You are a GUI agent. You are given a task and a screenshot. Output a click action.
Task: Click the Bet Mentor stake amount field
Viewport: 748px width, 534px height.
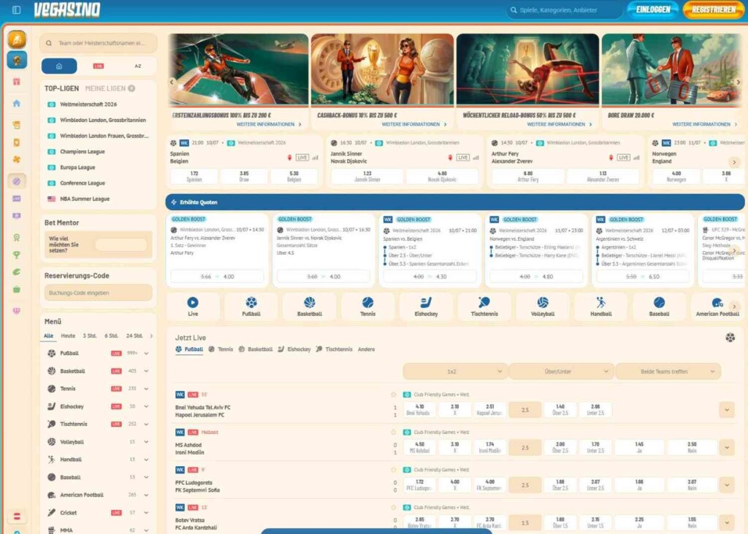click(121, 244)
